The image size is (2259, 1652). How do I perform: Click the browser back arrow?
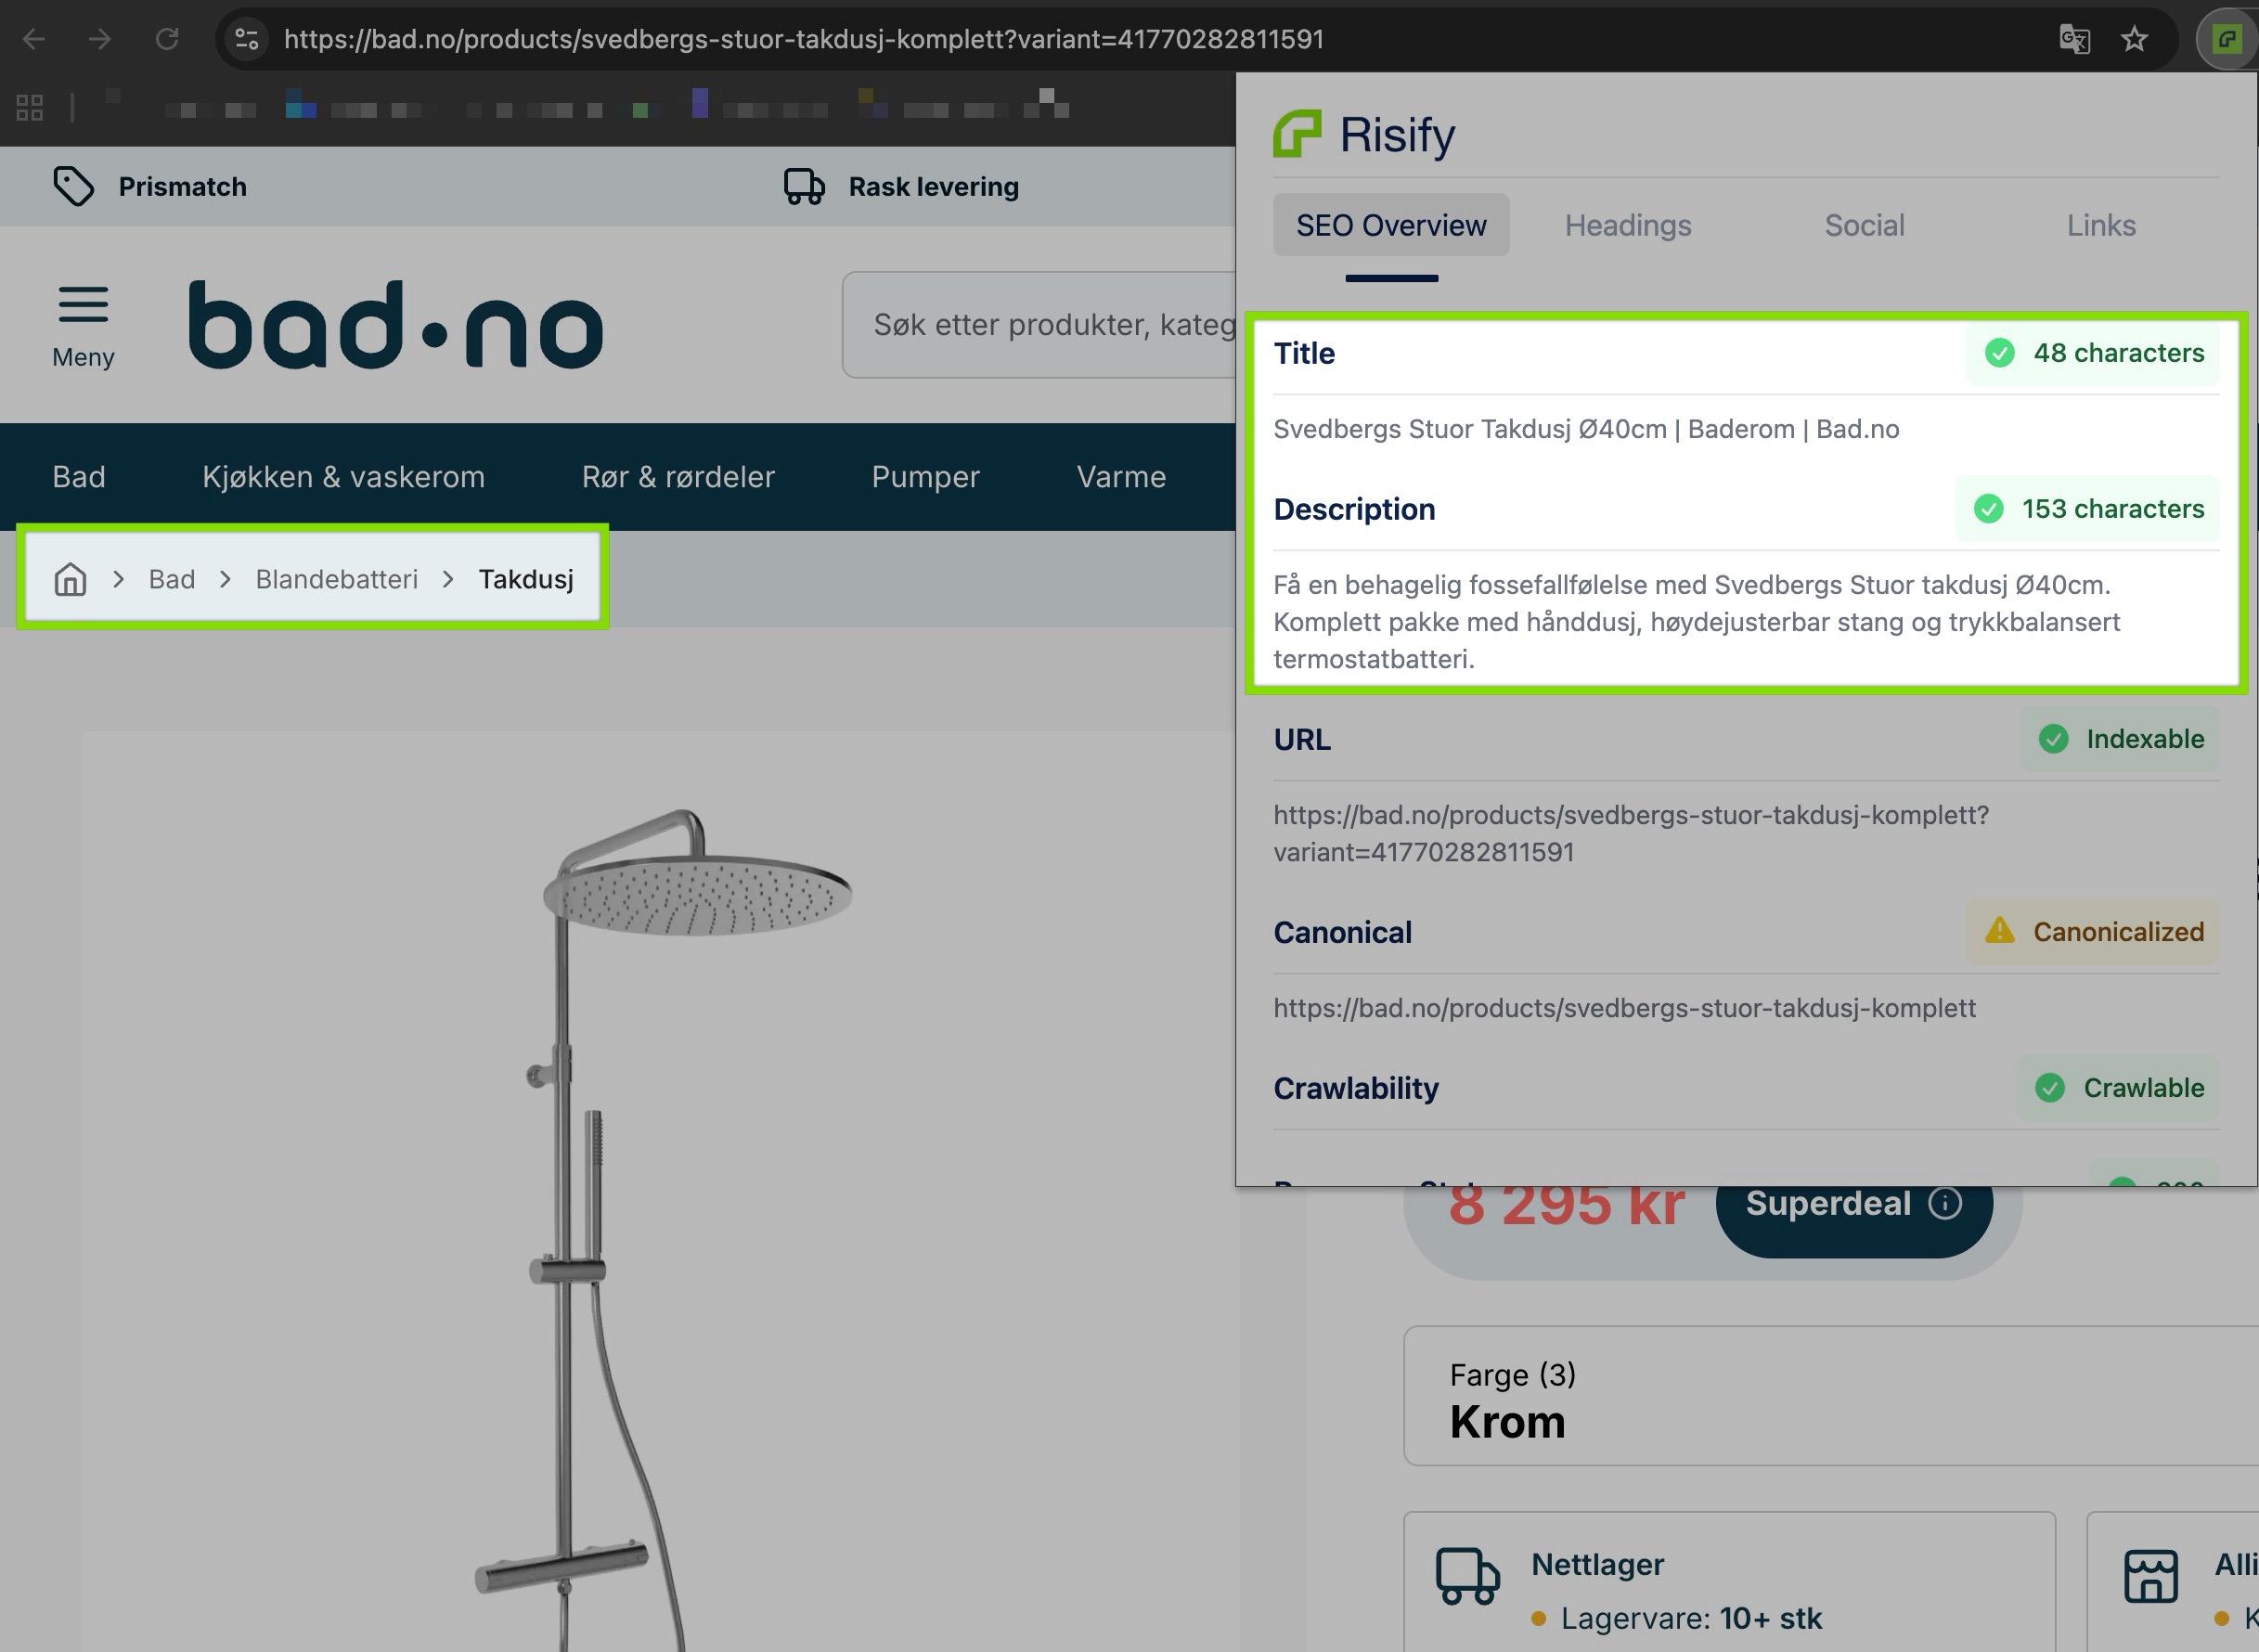tap(34, 39)
